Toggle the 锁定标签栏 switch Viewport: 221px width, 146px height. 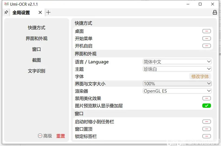[x=206, y=136]
